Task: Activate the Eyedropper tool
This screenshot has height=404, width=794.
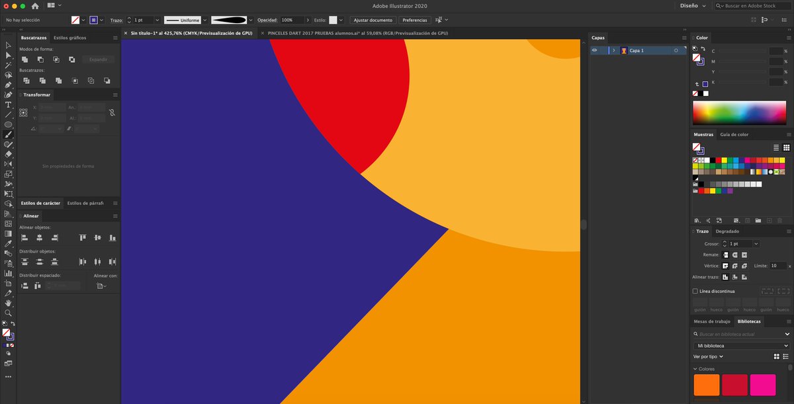Action: click(x=8, y=243)
